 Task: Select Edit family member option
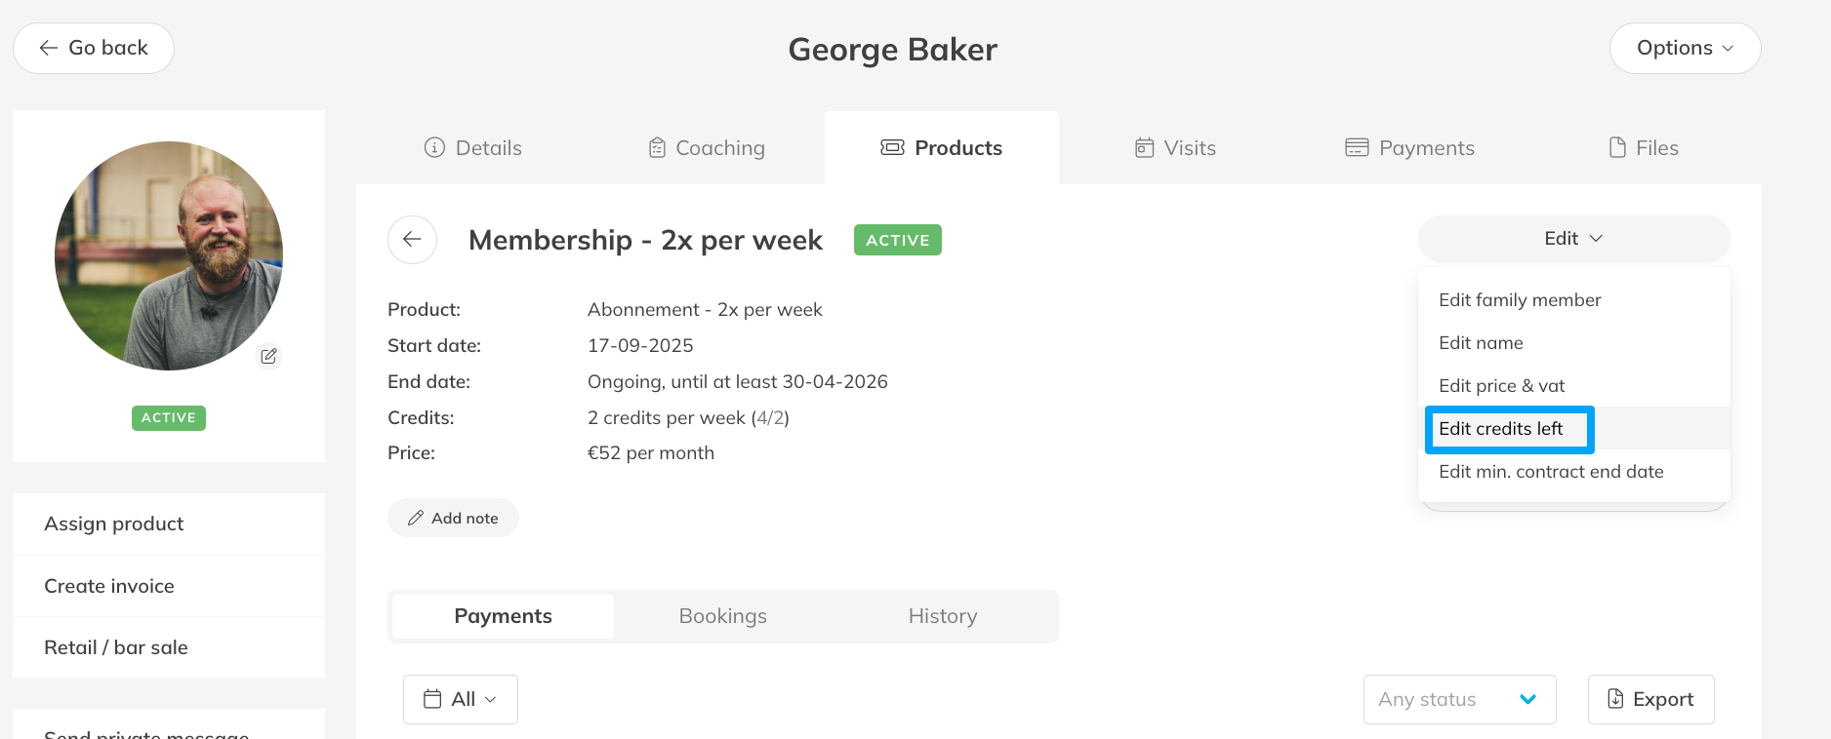1520,300
